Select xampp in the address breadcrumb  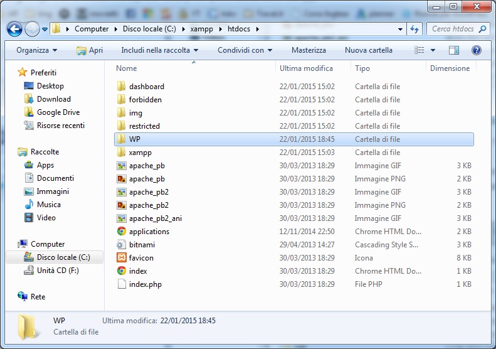click(201, 29)
